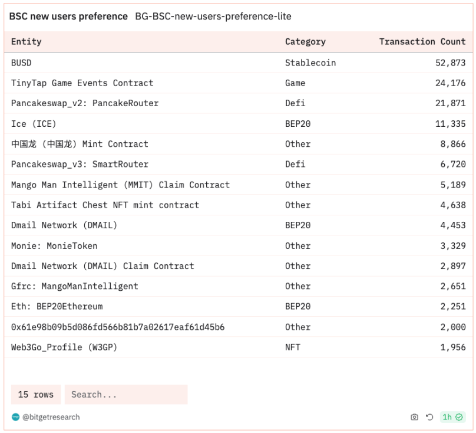Click the 1h freshness status badge

click(452, 417)
